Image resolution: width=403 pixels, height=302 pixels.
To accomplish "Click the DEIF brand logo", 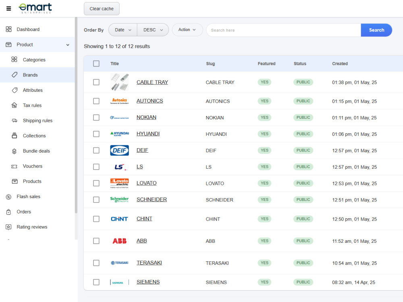I will (x=120, y=150).
